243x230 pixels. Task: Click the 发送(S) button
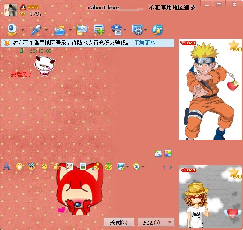point(151,222)
